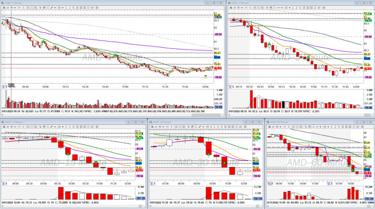
Task: Select the pointer tool in AMD 5 Minute chart
Action: click(x=267, y=7)
